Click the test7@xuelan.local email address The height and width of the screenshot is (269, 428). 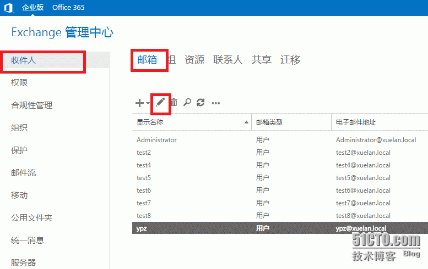363,203
